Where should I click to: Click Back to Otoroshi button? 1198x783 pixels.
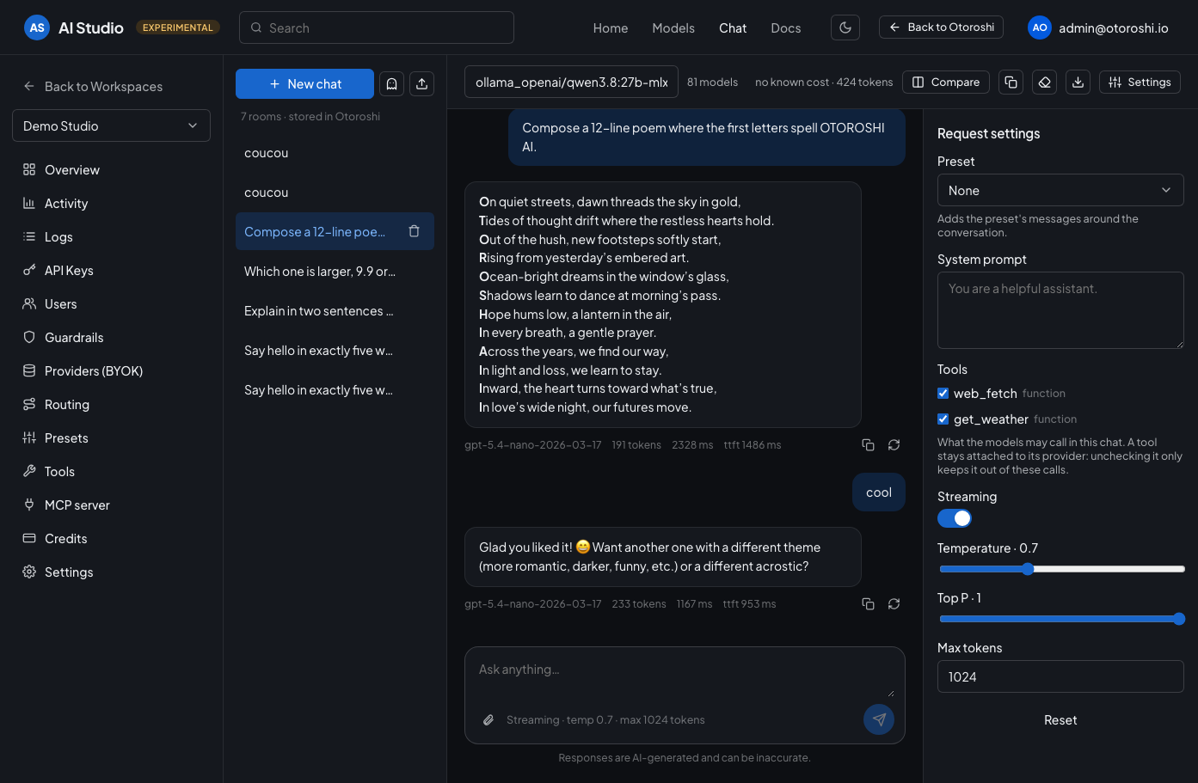tap(942, 28)
